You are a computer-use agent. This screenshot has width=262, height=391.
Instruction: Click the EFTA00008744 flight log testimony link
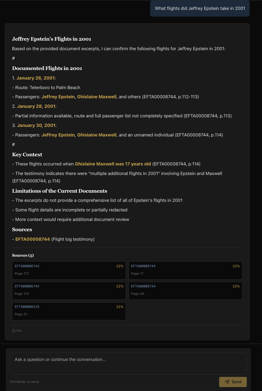pos(33,239)
